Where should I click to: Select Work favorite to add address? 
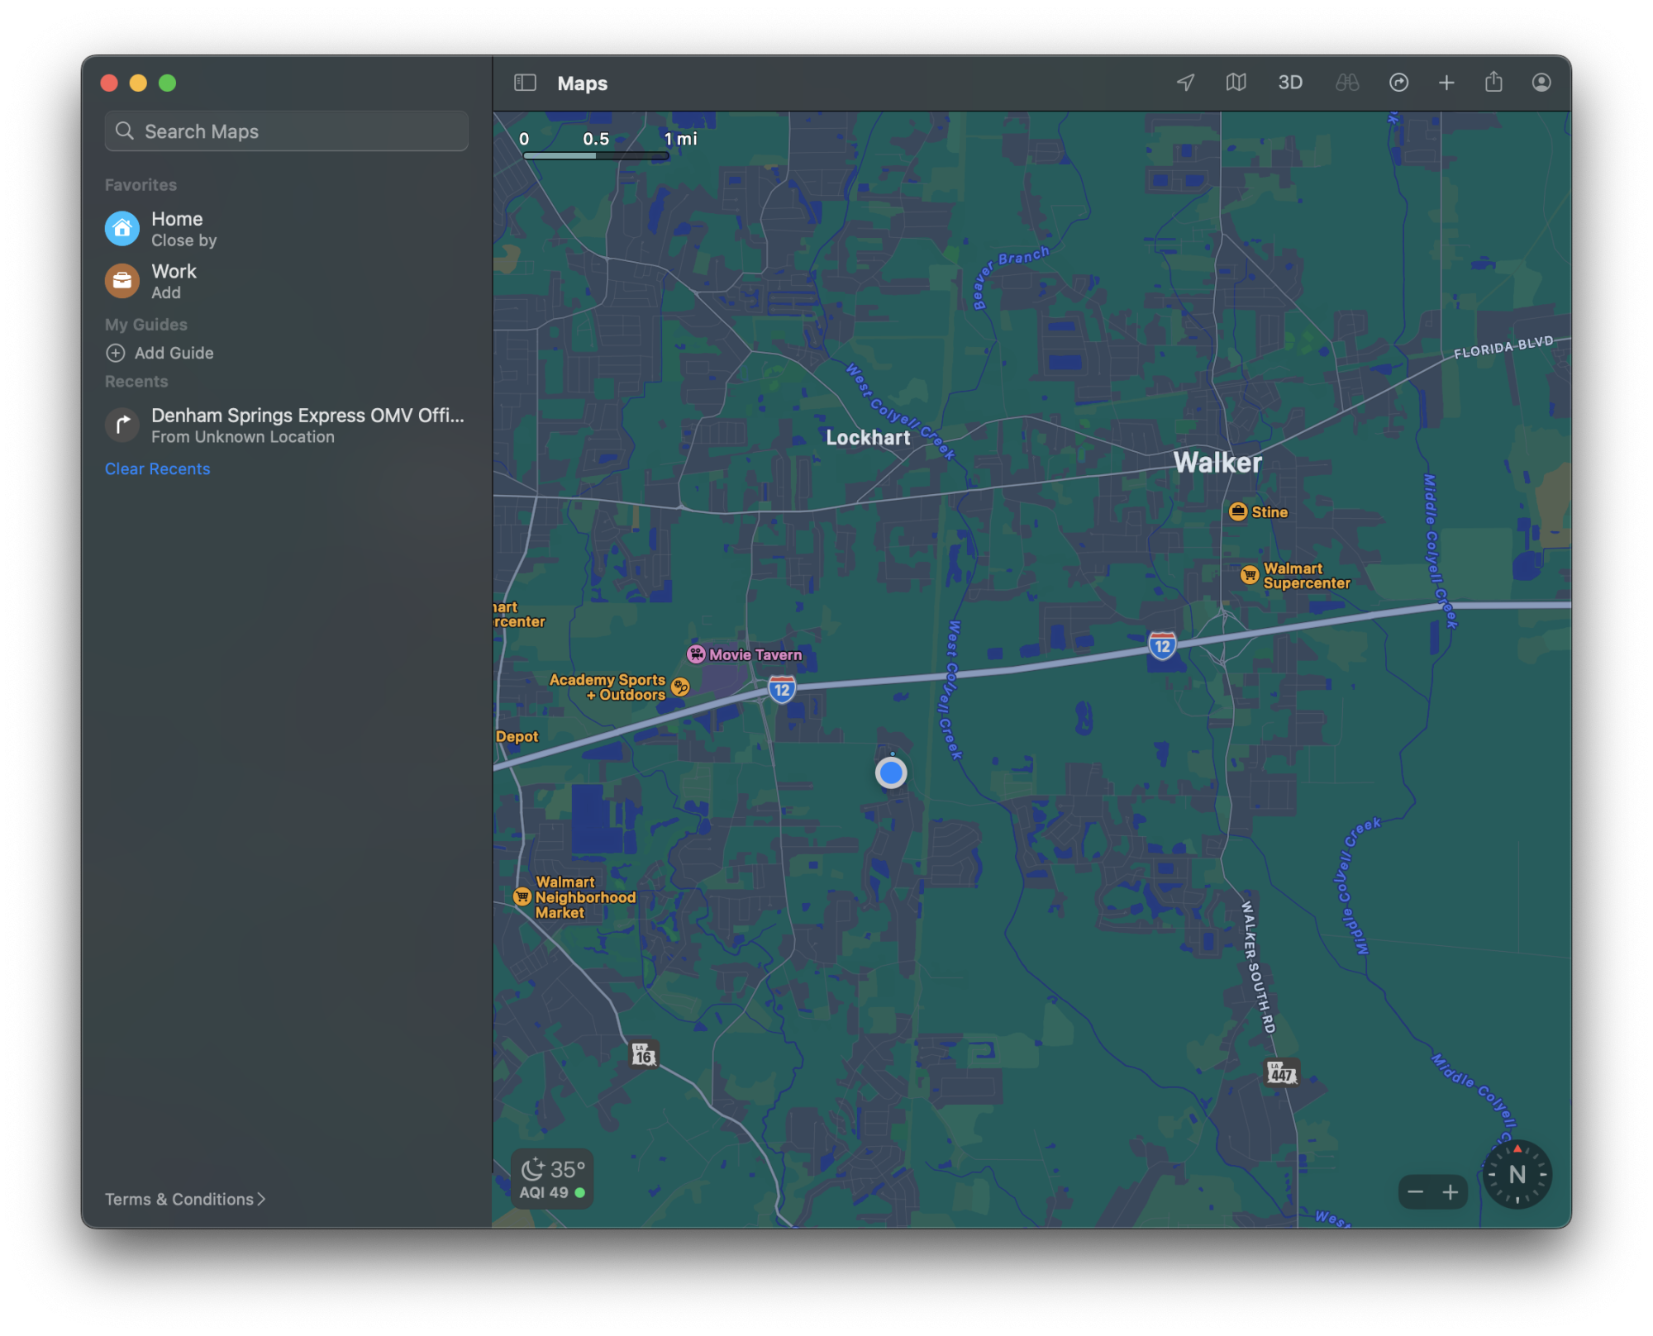[x=174, y=281]
